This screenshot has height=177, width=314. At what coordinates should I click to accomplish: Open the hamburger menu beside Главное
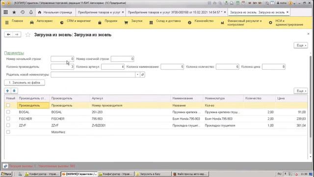pos(7,23)
